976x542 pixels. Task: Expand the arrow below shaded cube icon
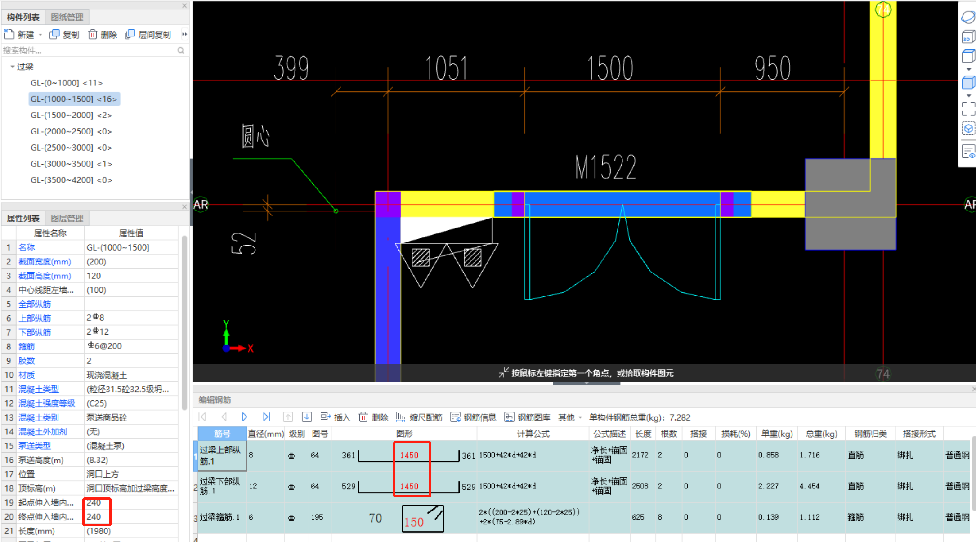pos(969,96)
